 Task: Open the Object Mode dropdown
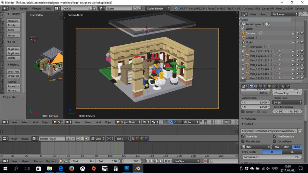click(x=128, y=122)
